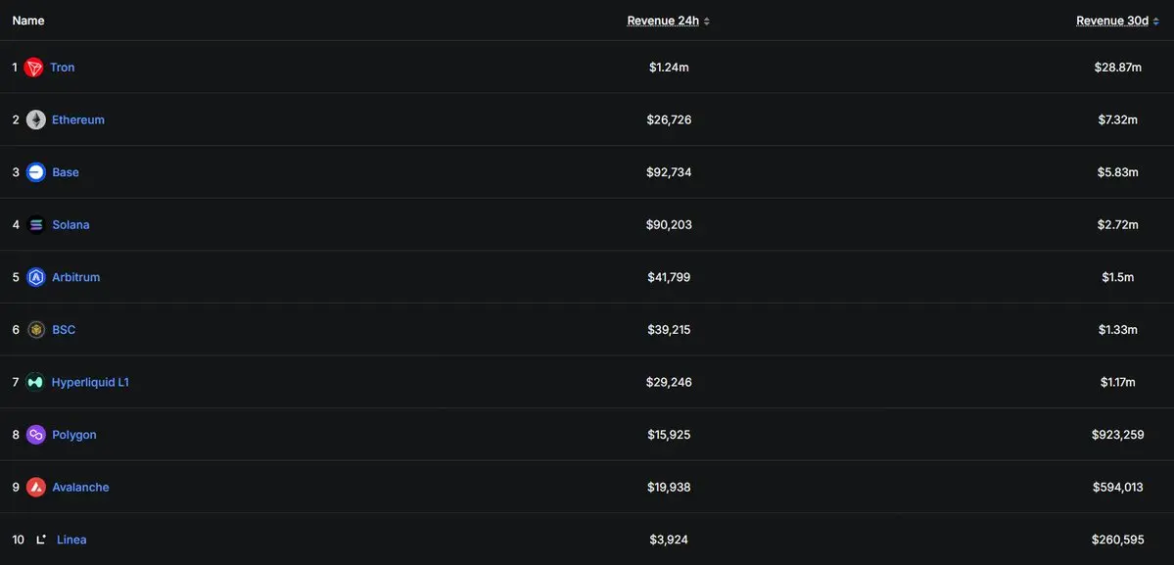
Task: Click the Avalanche logo icon
Action: point(36,488)
